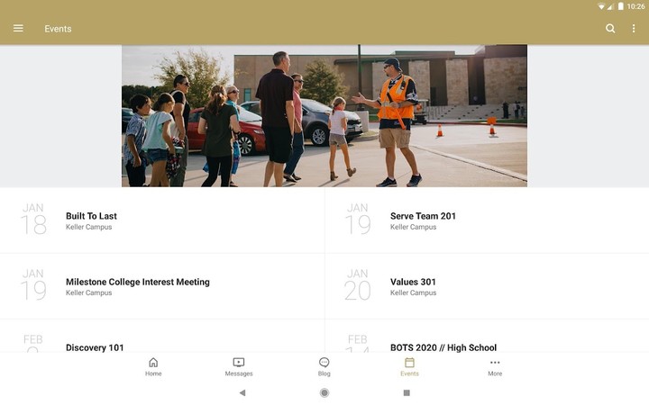
Task: Open the Built To Last event
Action: point(162,220)
